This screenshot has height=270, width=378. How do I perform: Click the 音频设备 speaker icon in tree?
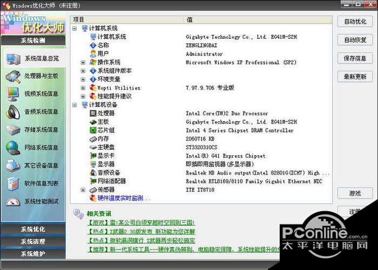(93, 172)
